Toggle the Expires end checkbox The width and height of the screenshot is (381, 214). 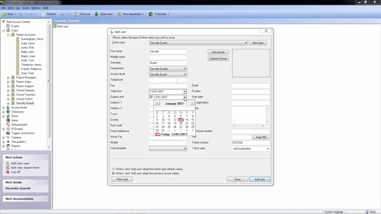152,97
